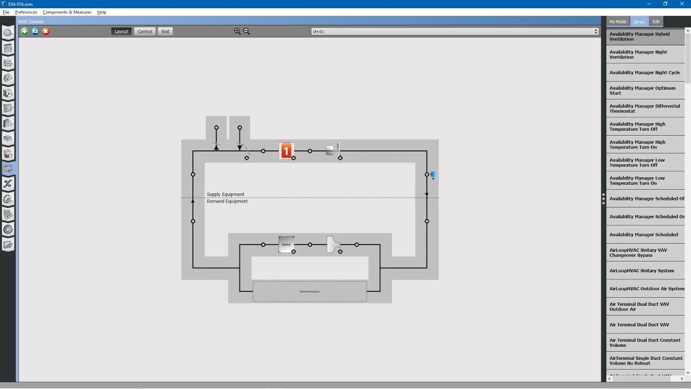The width and height of the screenshot is (691, 389).
Task: Open the Space Types sidebar tab
Action: 8,93
